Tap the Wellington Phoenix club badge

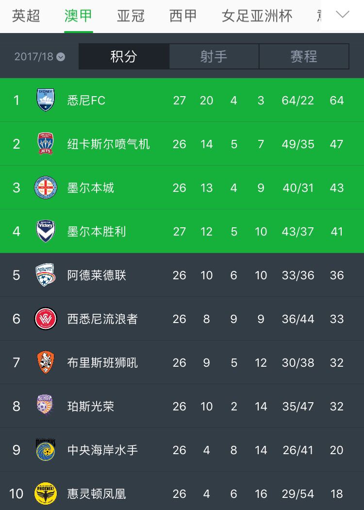(46, 493)
